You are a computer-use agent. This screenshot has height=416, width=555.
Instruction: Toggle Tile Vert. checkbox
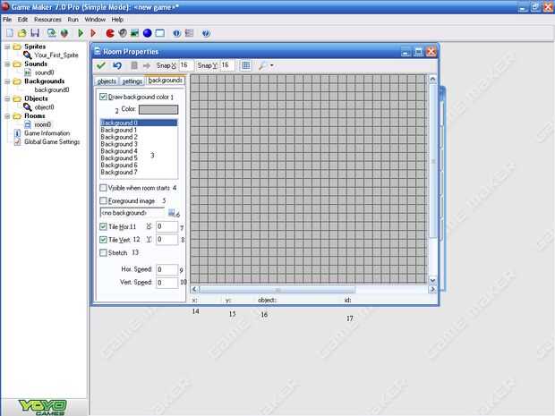(103, 240)
